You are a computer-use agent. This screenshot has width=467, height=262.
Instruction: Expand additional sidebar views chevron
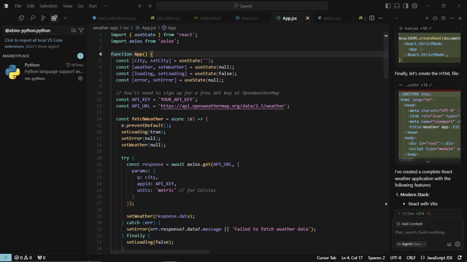coord(65,18)
